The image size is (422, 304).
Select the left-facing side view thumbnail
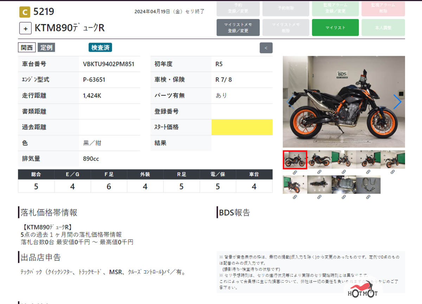tap(319, 160)
